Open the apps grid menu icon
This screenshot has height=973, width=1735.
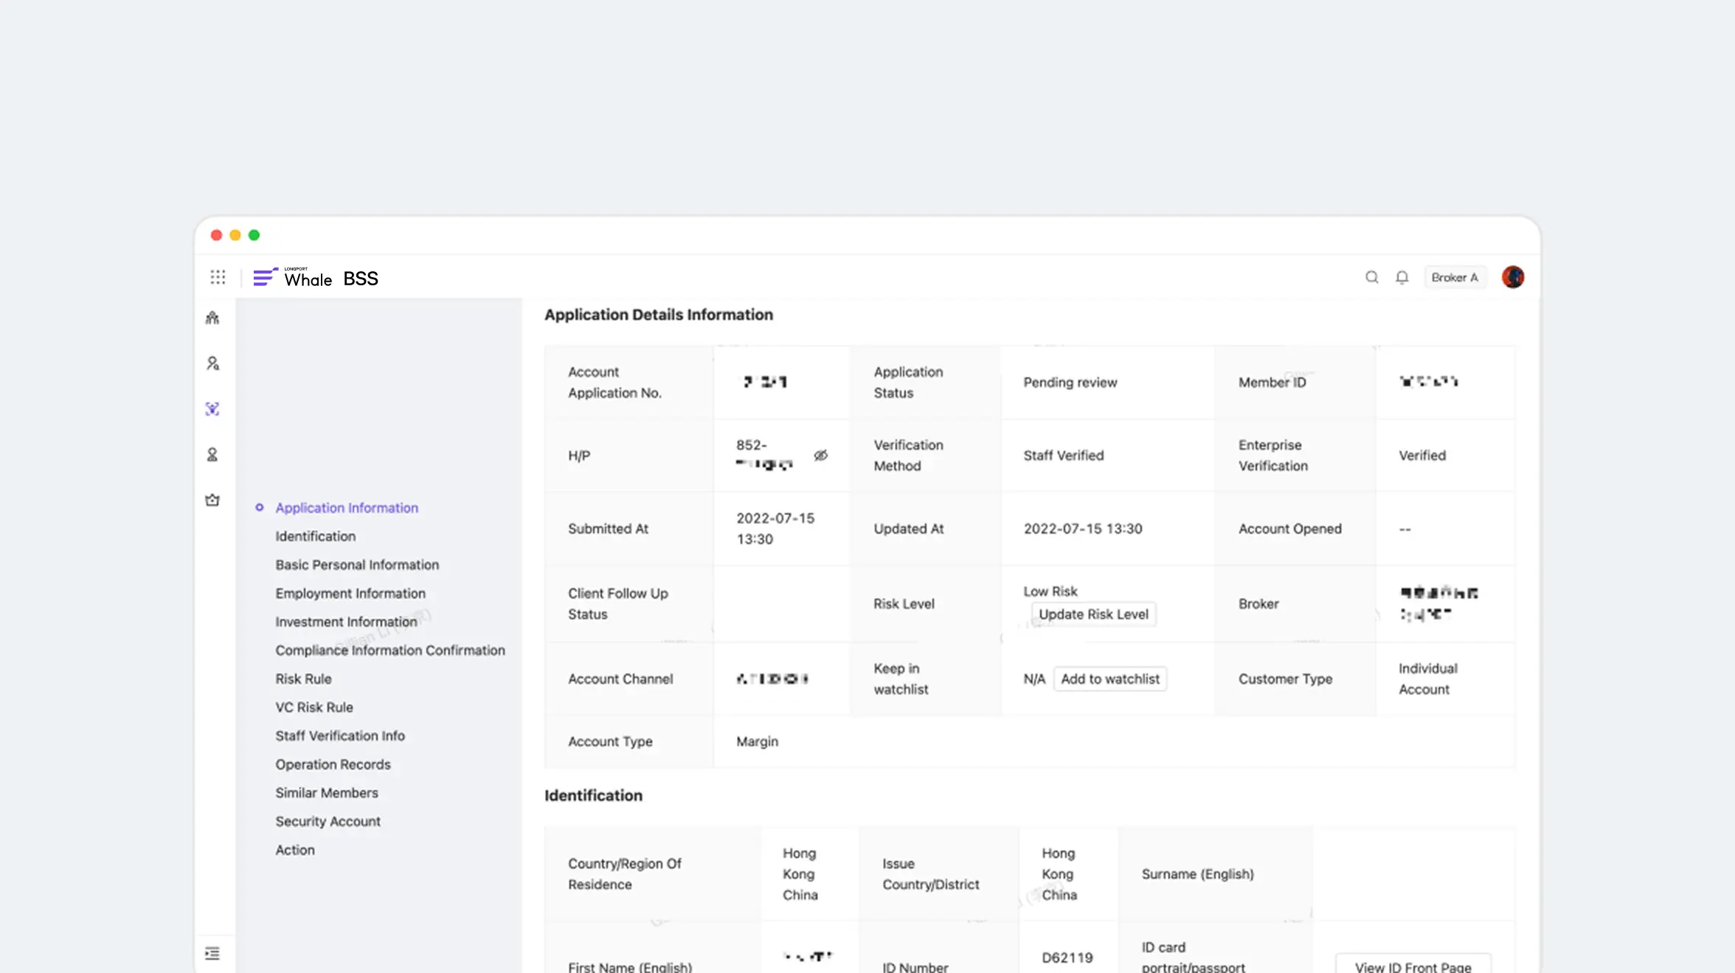218,277
